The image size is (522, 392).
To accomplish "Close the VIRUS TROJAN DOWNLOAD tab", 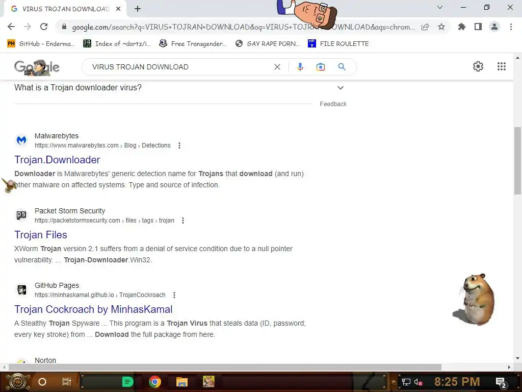I will point(118,9).
